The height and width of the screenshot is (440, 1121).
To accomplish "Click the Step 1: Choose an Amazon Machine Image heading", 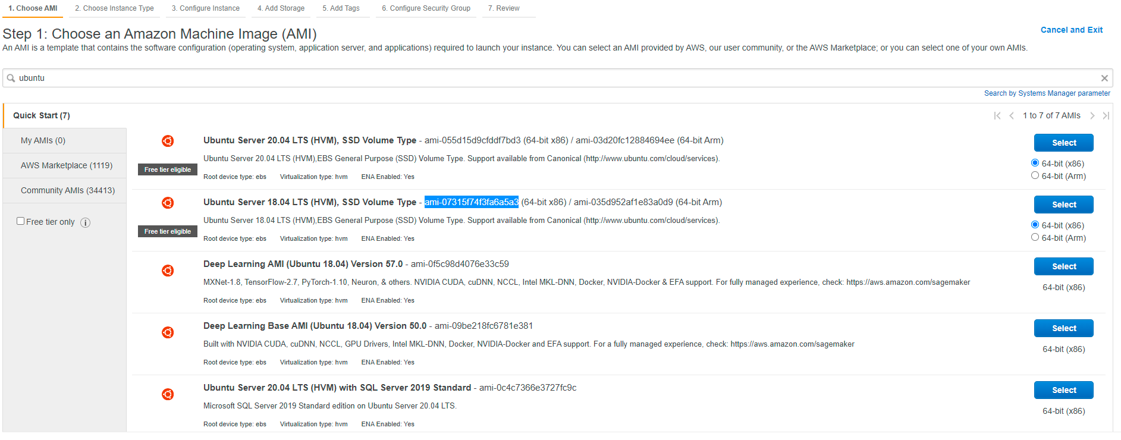I will (159, 34).
